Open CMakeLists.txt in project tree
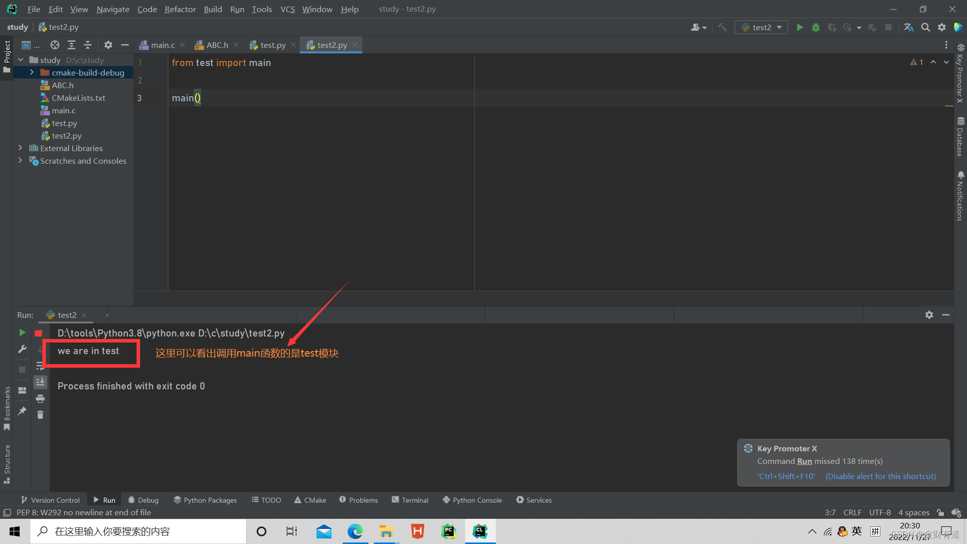The image size is (967, 544). (x=78, y=98)
